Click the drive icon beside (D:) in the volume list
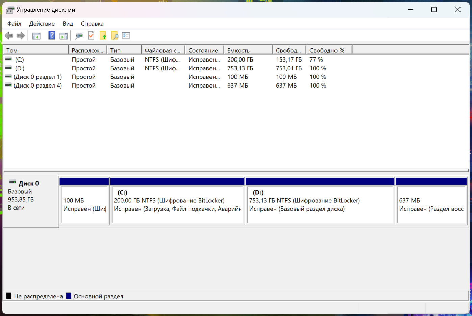Image resolution: width=472 pixels, height=316 pixels. point(8,68)
